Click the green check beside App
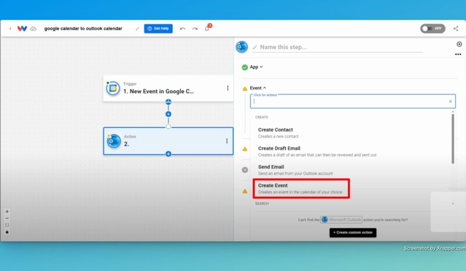Viewport: 466px width, 271px height. point(244,67)
